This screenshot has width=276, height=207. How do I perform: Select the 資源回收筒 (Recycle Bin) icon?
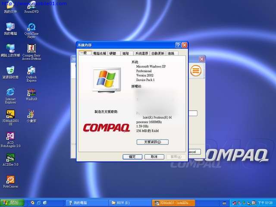point(10,72)
